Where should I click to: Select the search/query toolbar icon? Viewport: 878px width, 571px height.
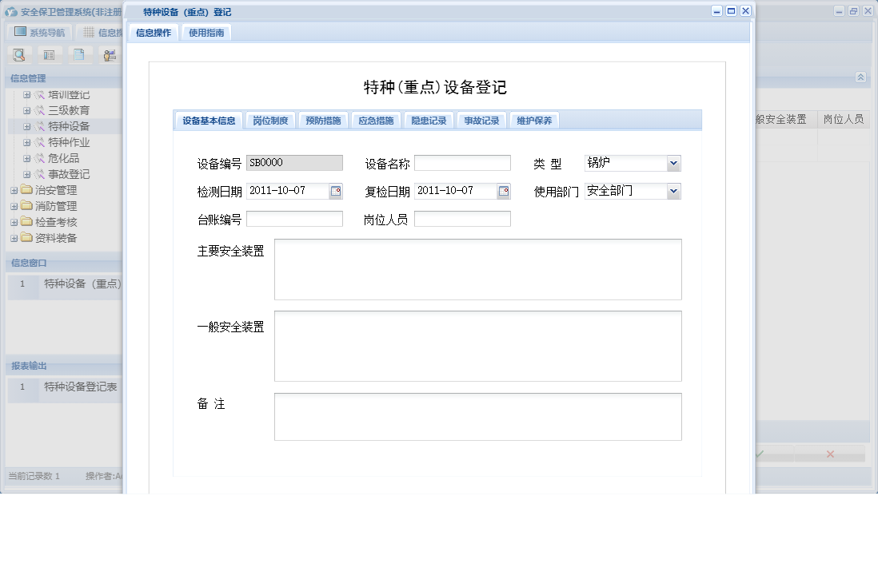coord(18,54)
